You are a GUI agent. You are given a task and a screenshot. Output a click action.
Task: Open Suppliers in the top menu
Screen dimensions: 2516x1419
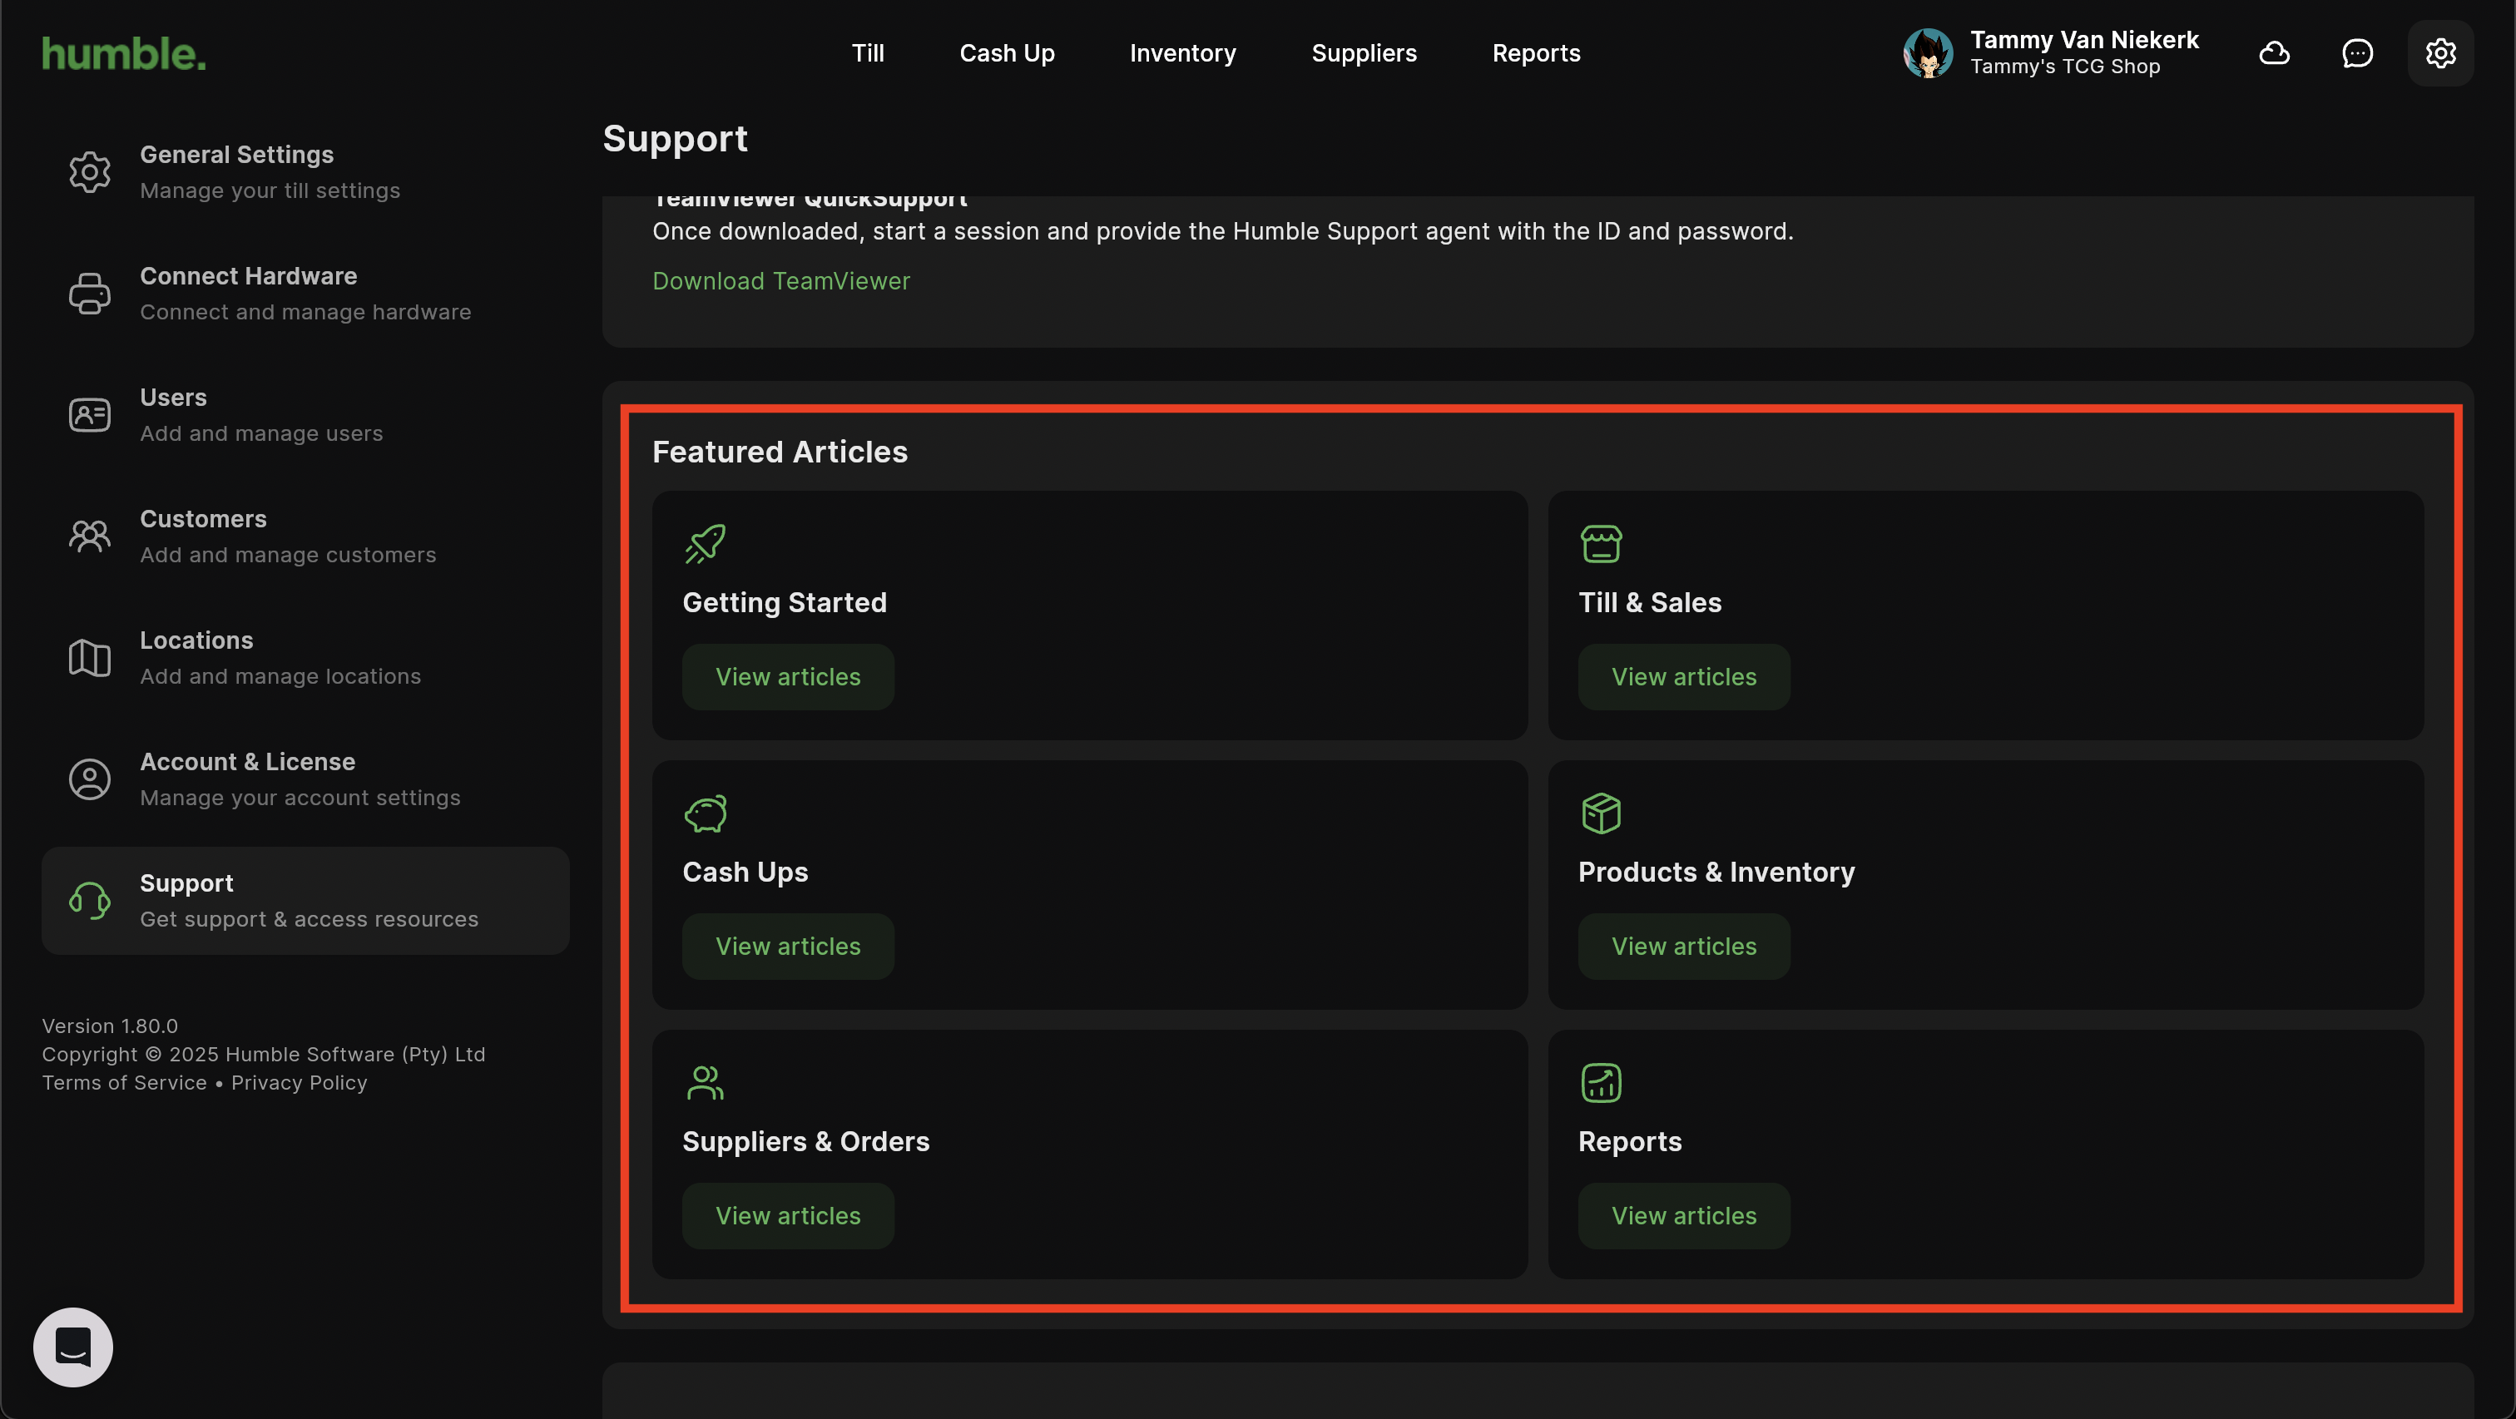pos(1364,52)
